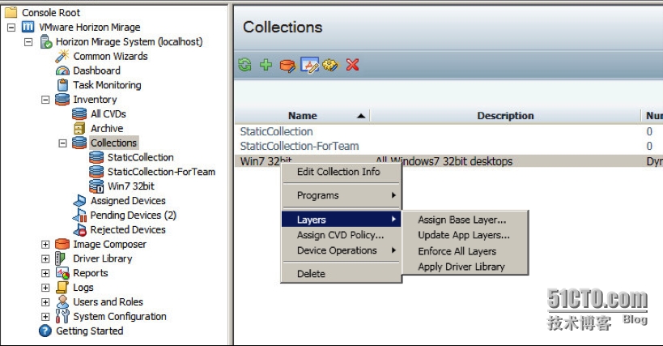
Task: Choose Apply Driver Library
Action: 465,267
